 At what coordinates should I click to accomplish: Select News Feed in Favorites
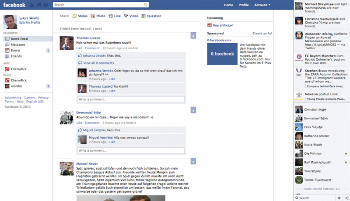click(x=28, y=39)
